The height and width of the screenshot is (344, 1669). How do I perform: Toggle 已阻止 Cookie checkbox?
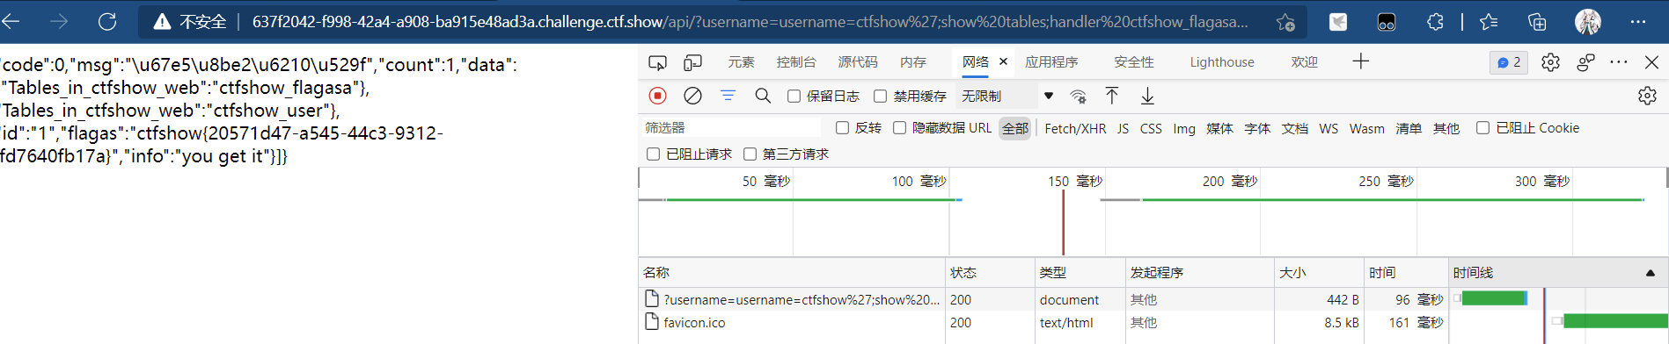(1482, 128)
